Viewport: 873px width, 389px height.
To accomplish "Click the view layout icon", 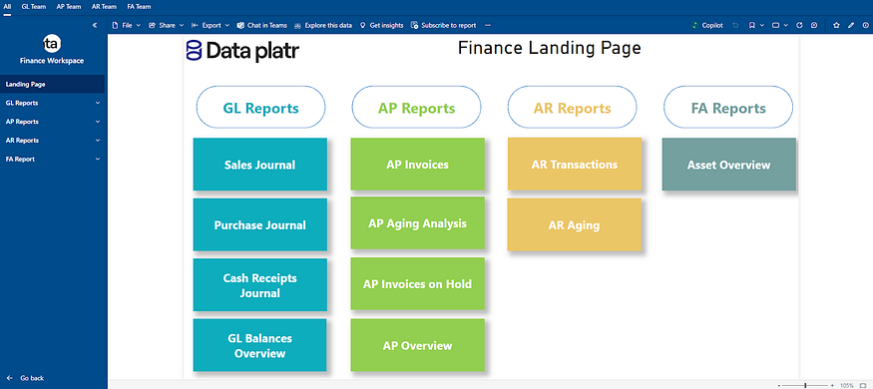I will point(775,25).
